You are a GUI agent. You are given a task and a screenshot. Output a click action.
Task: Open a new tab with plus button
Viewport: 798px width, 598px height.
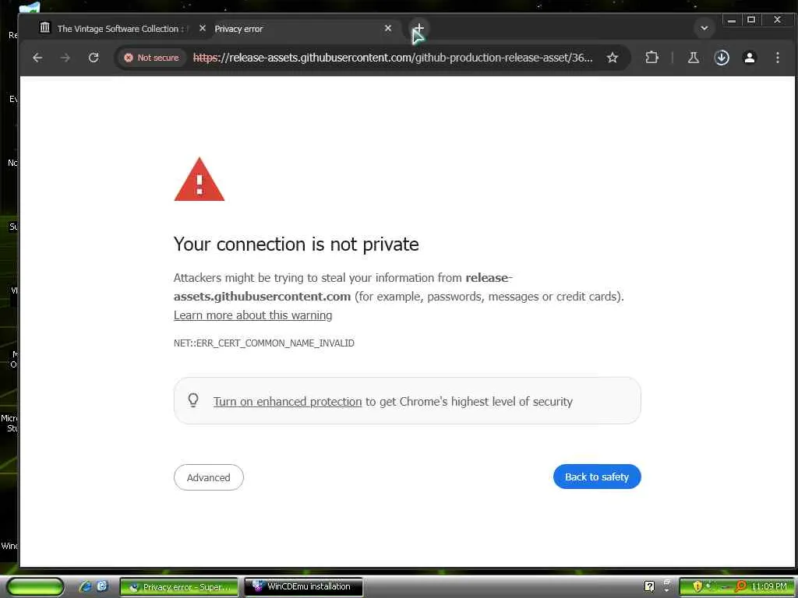click(x=418, y=29)
